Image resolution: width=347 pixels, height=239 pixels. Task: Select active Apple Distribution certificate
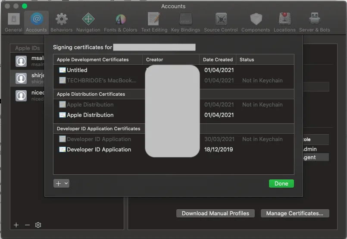173,115
